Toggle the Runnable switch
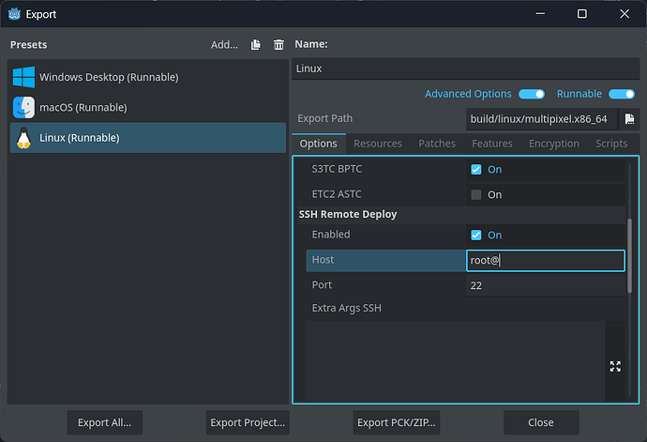Viewport: 647px width, 442px height. point(622,94)
